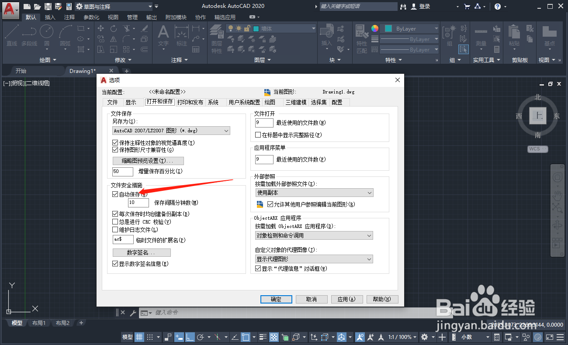This screenshot has width=568, height=345.
Task: Click the search keyword input box
Action: [x=358, y=7]
